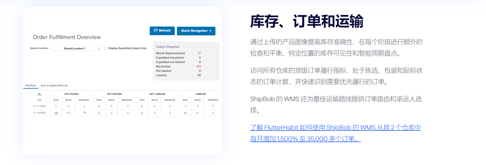Tick the Display Expedited Orders Only checkbox
The height and width of the screenshot is (165, 486).
106,48
